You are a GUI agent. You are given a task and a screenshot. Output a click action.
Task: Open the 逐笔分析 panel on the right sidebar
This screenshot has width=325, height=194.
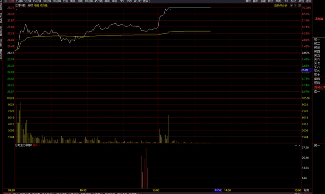319,87
